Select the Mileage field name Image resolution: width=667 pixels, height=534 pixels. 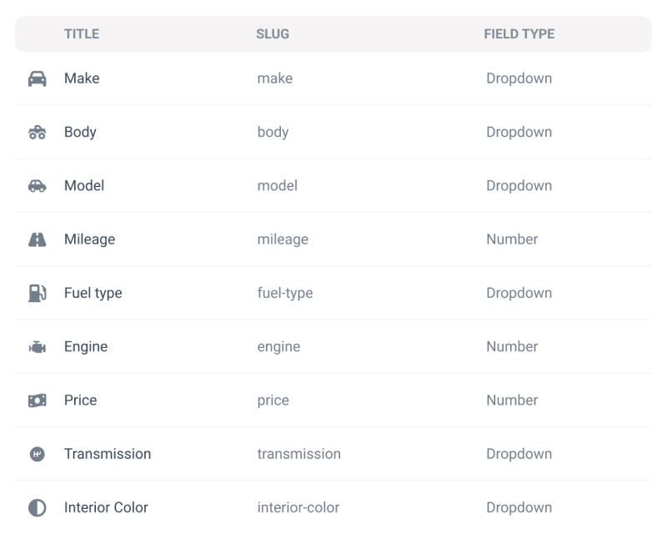click(x=89, y=239)
